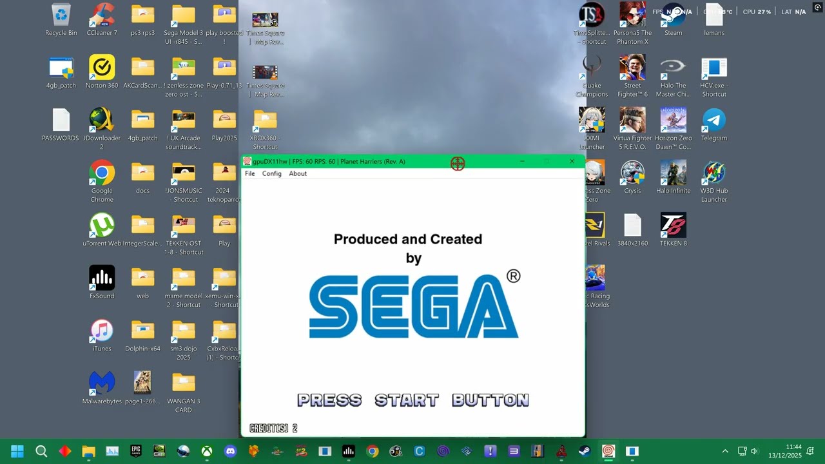This screenshot has height=464, width=825.
Task: Select the page1-266 image file
Action: [x=142, y=388]
